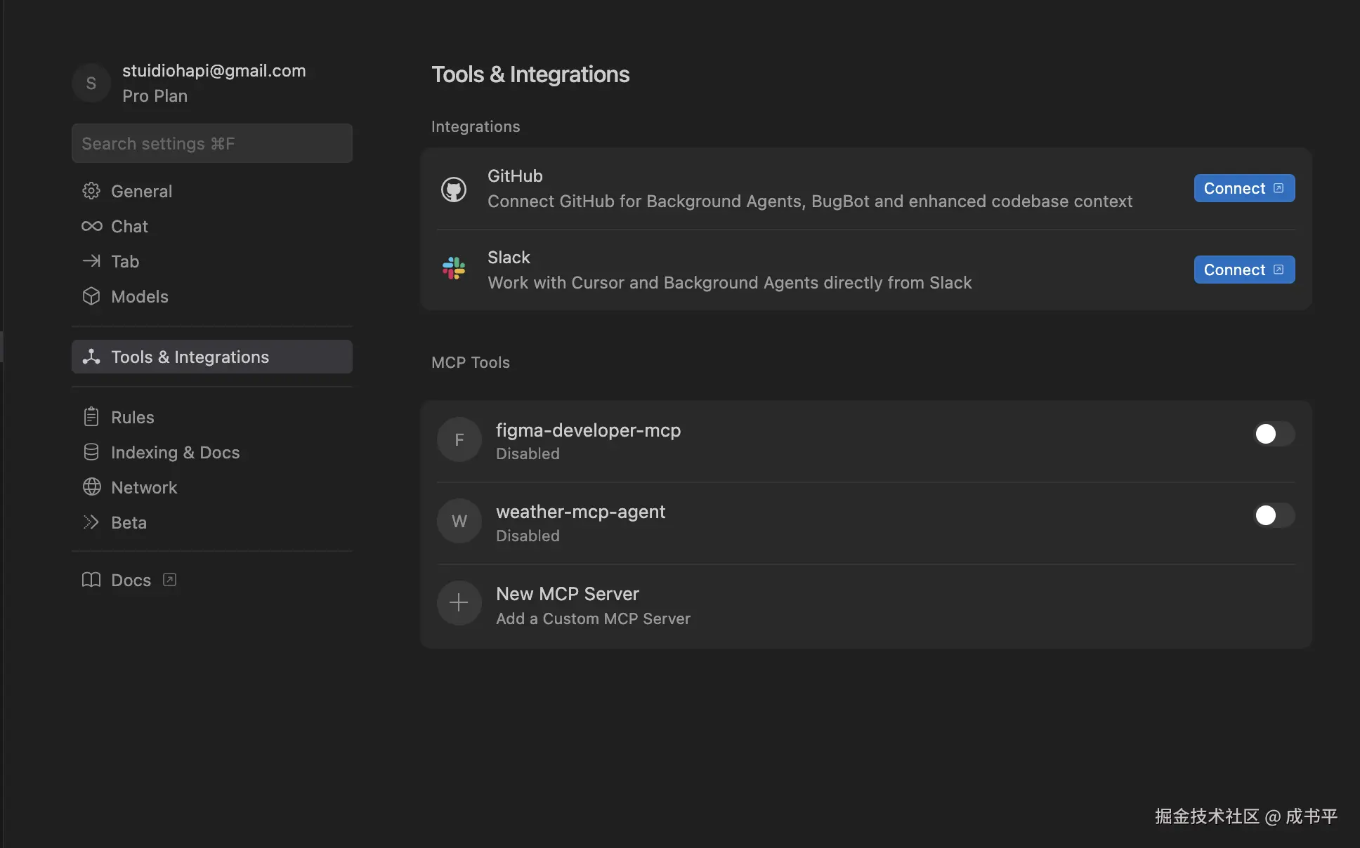This screenshot has height=848, width=1360.
Task: Enable the weather-mcp-agent toggle
Action: coord(1274,515)
